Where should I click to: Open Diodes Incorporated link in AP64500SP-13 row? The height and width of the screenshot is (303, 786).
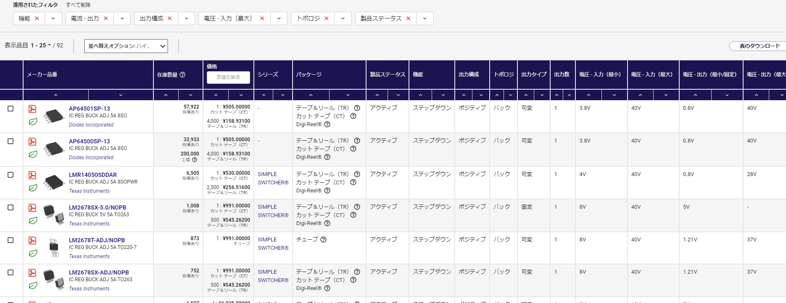coord(91,158)
